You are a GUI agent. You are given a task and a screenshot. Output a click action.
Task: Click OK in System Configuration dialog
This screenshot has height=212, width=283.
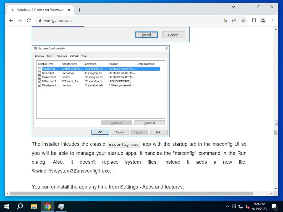click(100, 132)
